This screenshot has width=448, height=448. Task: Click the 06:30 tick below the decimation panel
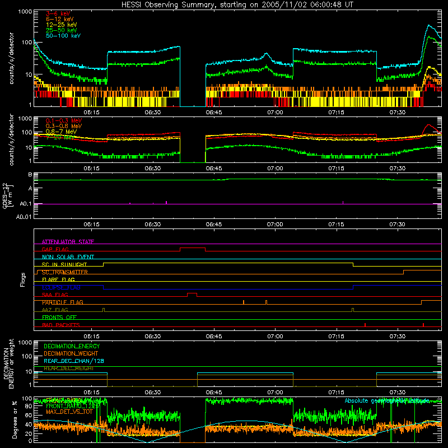152,393
